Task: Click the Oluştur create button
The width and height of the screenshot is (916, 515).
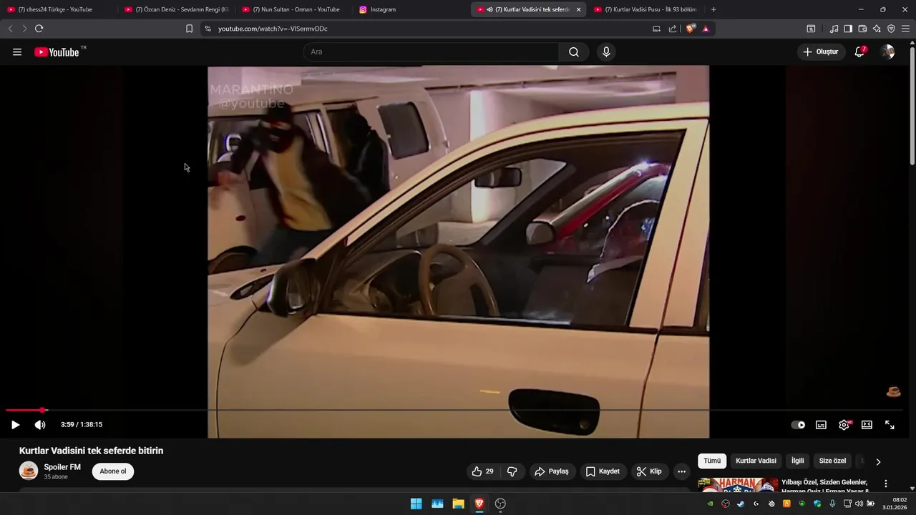Action: tap(820, 52)
